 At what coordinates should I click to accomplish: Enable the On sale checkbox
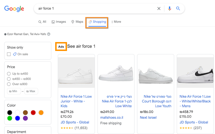tap(9, 54)
